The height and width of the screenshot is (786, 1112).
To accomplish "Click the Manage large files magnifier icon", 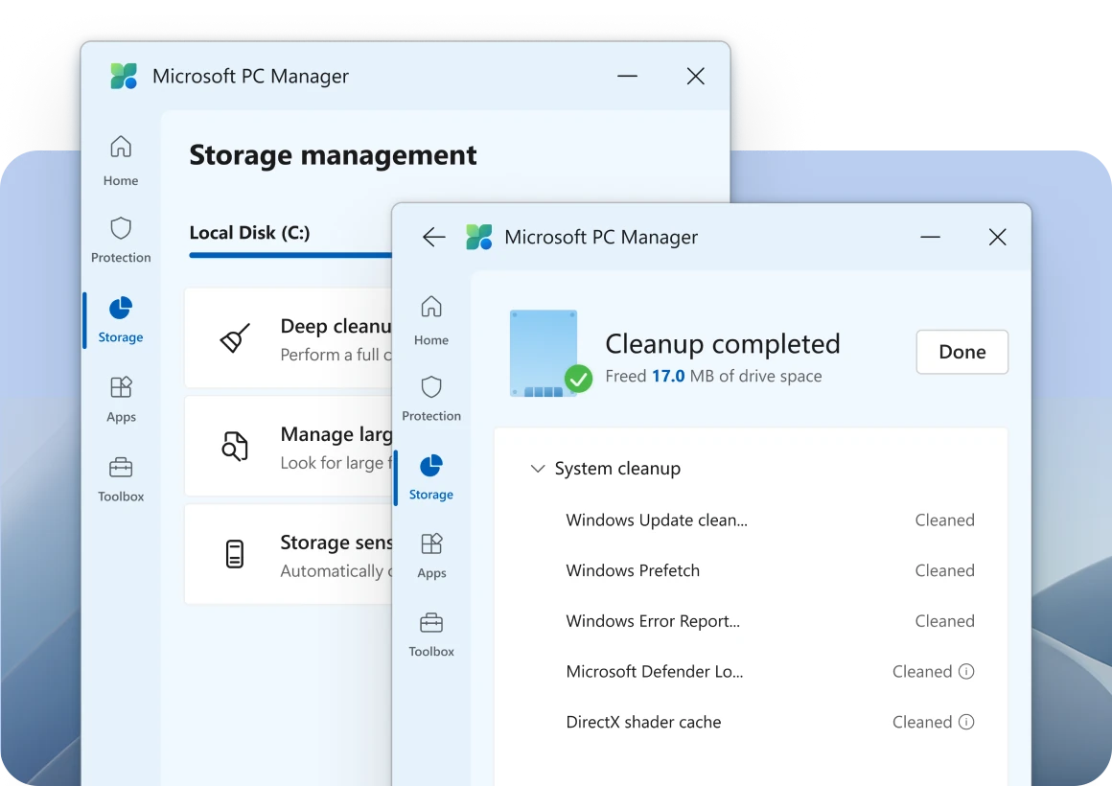I will click(235, 446).
